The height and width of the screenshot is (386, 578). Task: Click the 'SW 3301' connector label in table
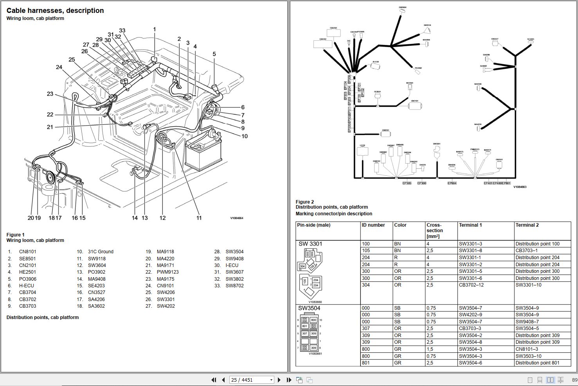coord(310,244)
